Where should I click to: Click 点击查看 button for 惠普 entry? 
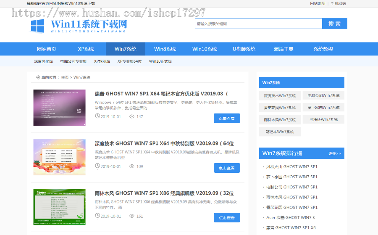tap(227, 118)
